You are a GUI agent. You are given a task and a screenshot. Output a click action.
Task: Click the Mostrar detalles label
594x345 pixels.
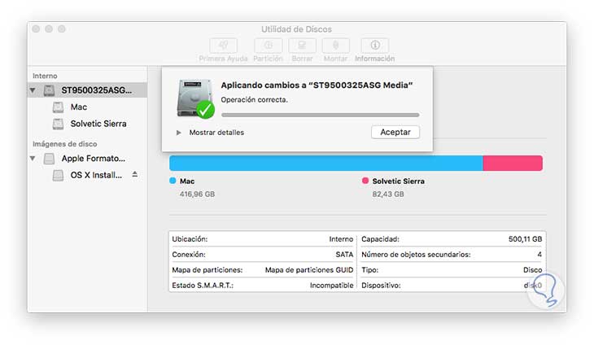[216, 133]
